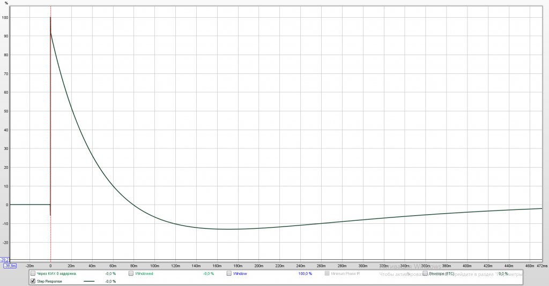Click the Window value 100,0 %

305,274
